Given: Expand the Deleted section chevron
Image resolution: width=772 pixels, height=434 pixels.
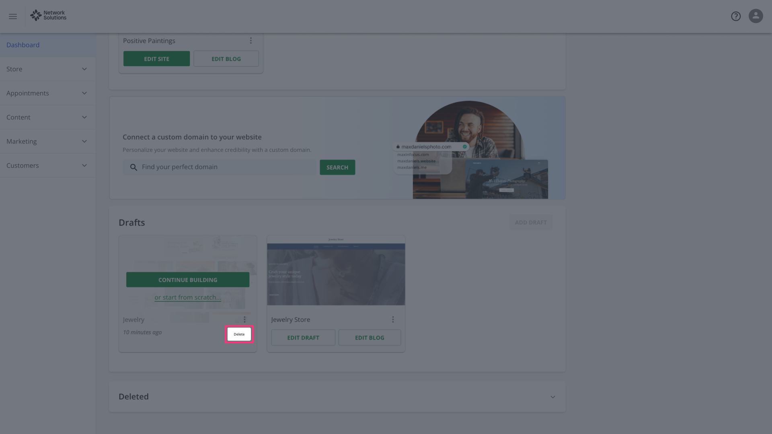Looking at the screenshot, I should coord(553,397).
